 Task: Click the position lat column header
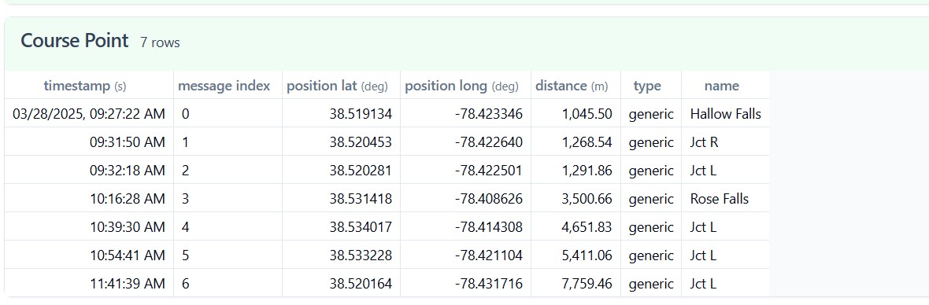pyautogui.click(x=337, y=86)
